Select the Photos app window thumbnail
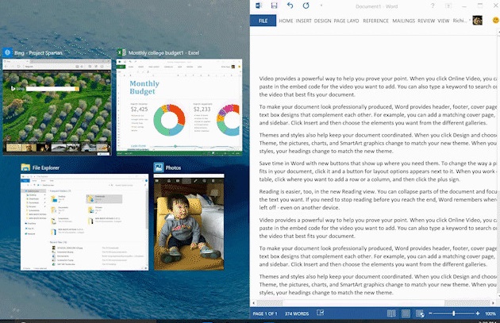This screenshot has height=323, width=500. [189, 222]
